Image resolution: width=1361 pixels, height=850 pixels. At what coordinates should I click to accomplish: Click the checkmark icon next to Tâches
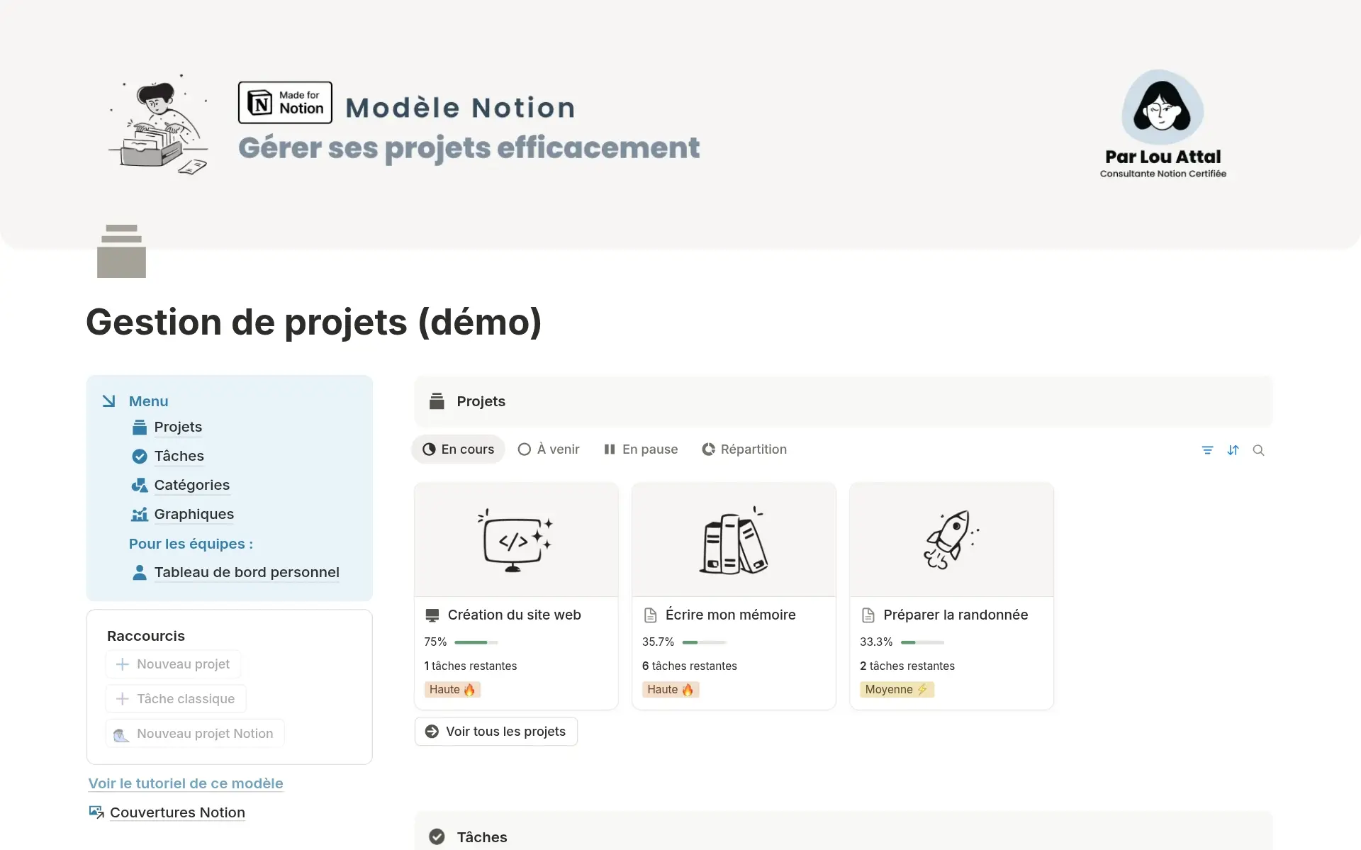[139, 456]
